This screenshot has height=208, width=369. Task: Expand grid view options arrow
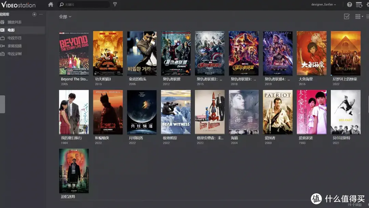[363, 16]
